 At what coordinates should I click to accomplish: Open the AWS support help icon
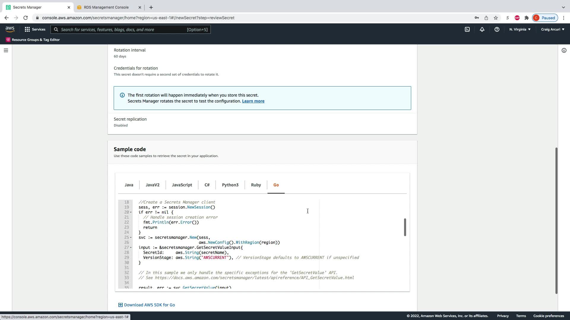497,29
